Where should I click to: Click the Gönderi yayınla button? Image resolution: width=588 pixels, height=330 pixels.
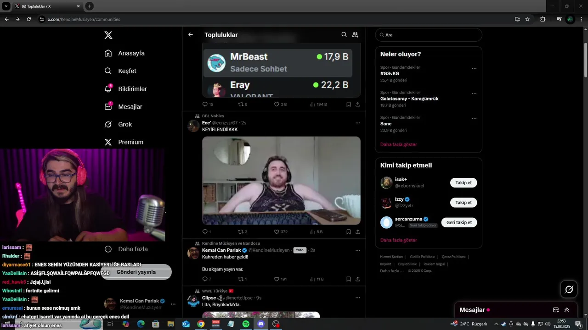[136, 272]
